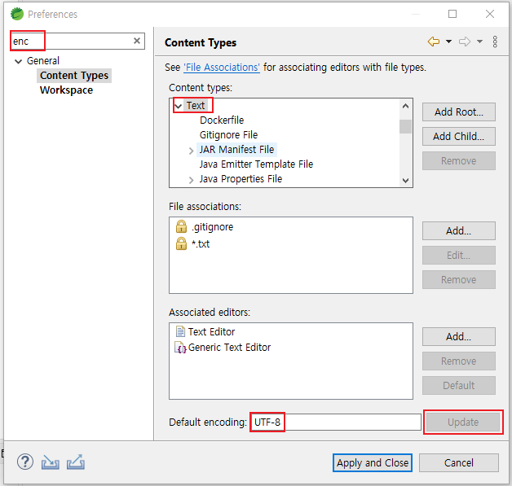
Task: Click the Cancel button
Action: tap(459, 462)
